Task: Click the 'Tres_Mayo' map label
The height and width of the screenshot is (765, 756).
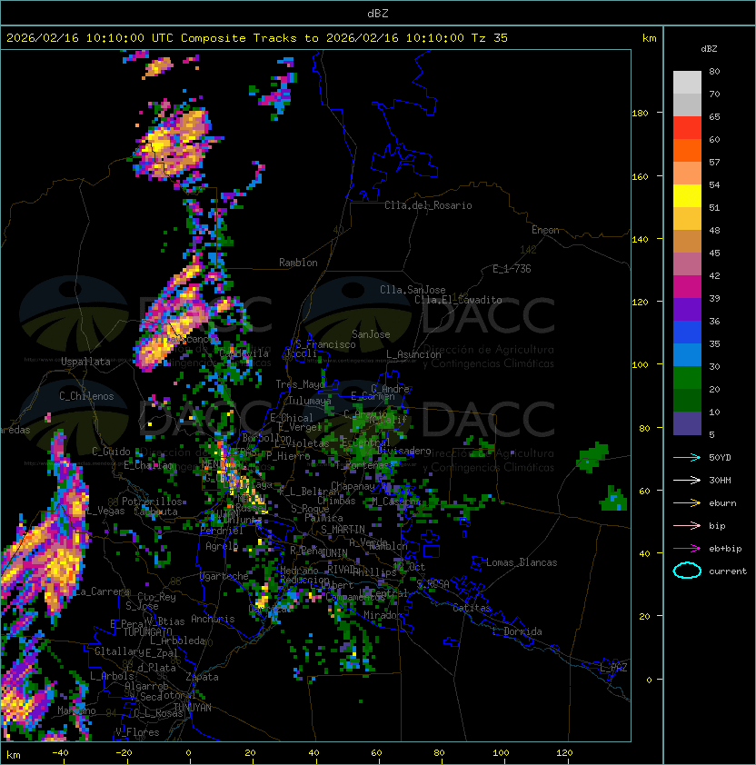Action: coord(300,384)
